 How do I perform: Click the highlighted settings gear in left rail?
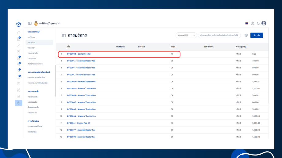coord(18,103)
